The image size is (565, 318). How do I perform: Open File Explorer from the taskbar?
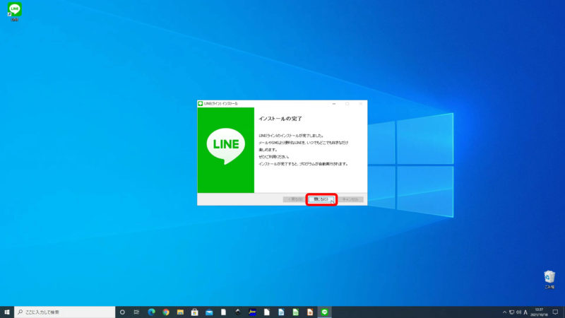[180, 312]
